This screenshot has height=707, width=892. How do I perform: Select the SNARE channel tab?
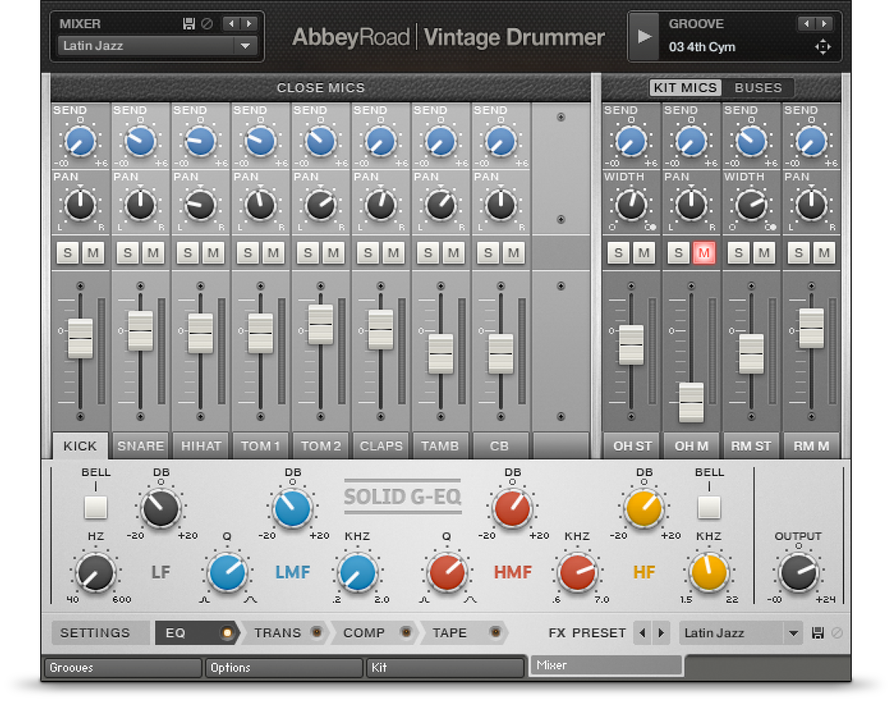click(x=141, y=446)
